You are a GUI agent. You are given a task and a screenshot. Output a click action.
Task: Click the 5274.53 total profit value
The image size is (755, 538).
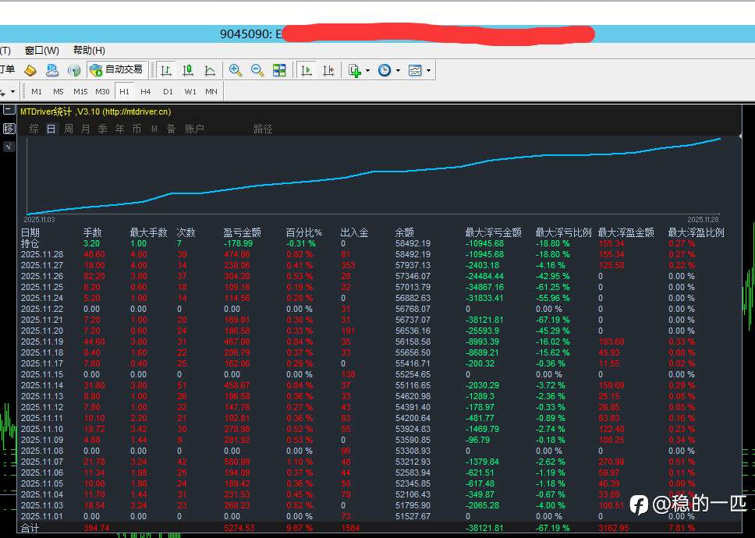[x=239, y=528]
